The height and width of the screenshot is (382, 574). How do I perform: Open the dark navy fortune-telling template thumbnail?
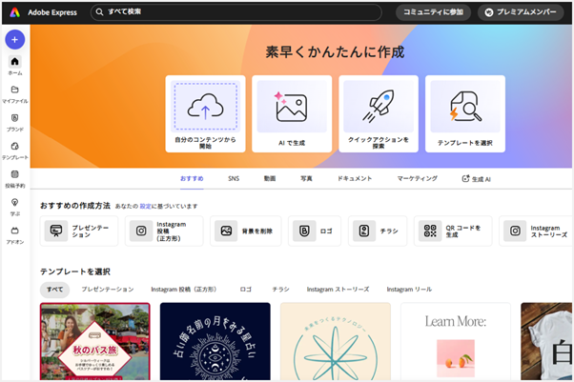point(215,341)
